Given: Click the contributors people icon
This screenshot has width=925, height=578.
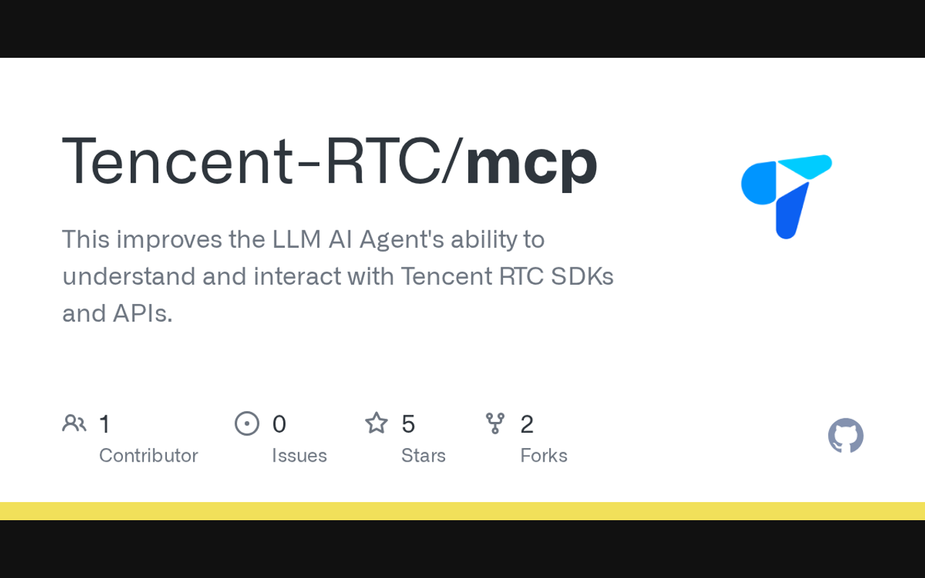Looking at the screenshot, I should tap(74, 423).
